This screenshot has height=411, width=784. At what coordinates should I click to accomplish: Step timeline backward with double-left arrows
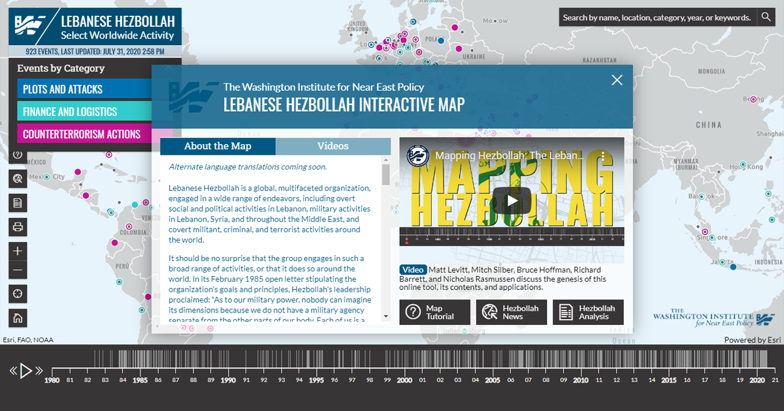click(13, 371)
